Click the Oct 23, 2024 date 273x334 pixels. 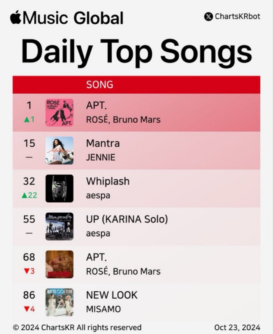point(237,327)
